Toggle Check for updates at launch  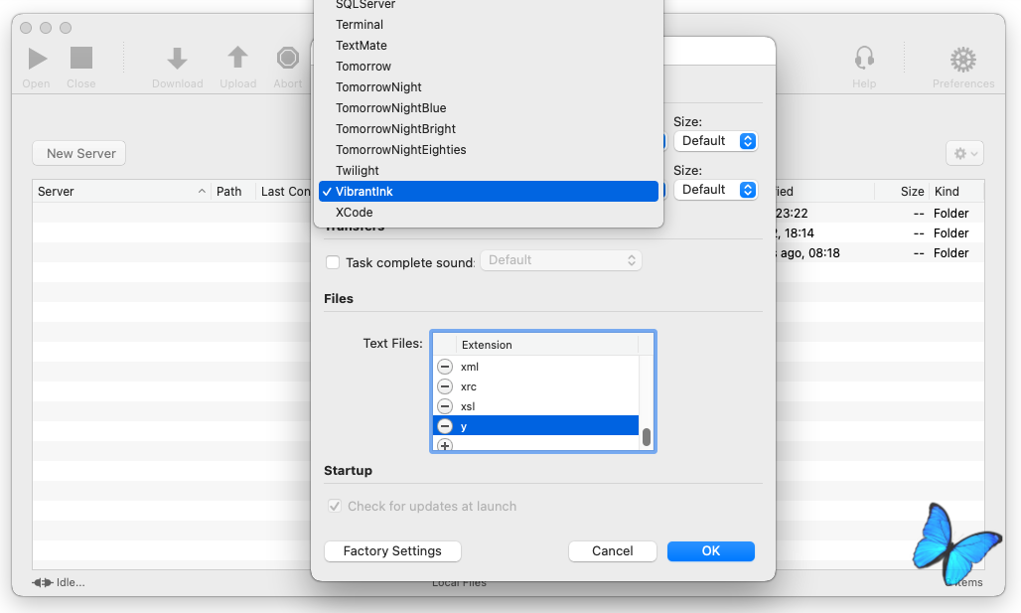click(x=335, y=506)
